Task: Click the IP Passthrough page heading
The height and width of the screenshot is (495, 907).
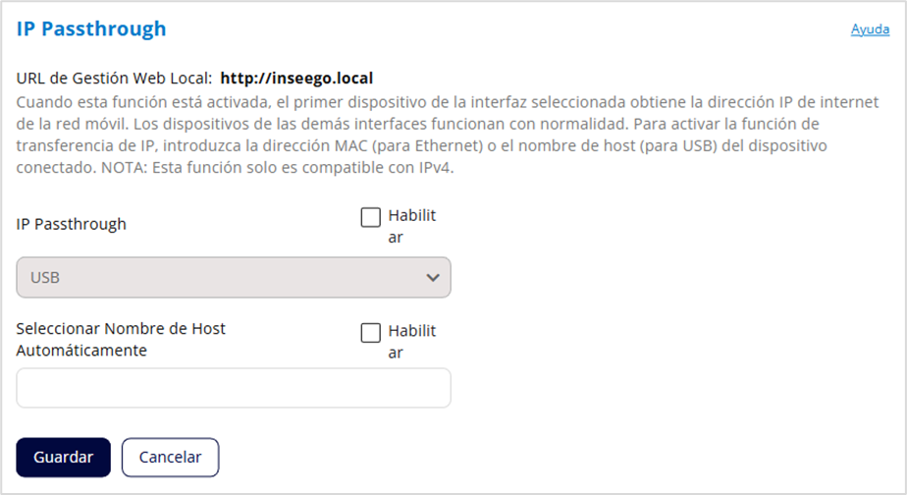Action: [91, 29]
